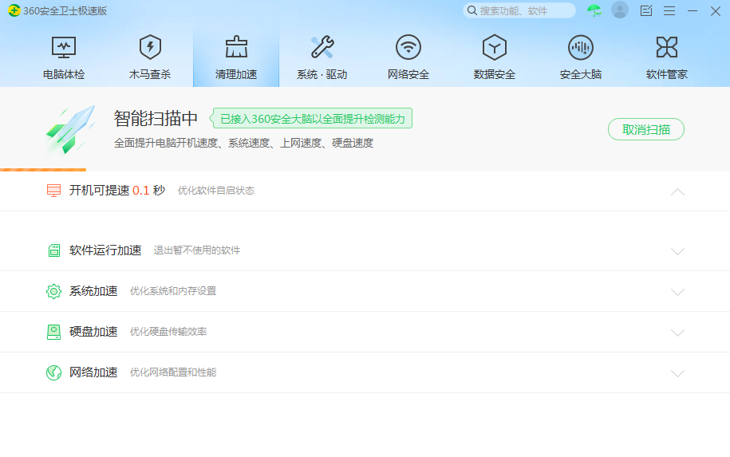This screenshot has width=730, height=457.
Task: Click the 智能扫描中 heading
Action: (x=156, y=119)
